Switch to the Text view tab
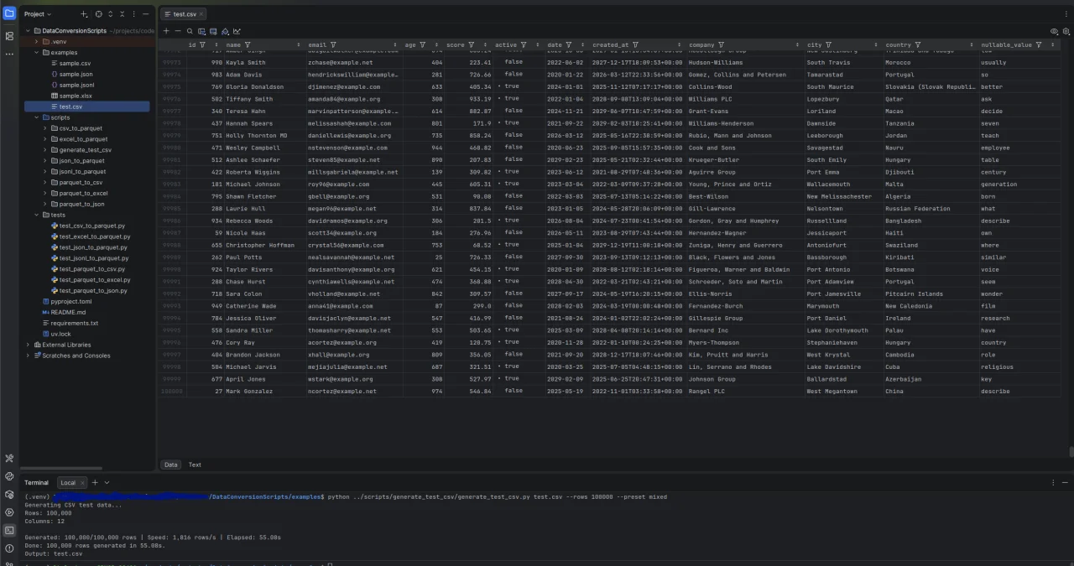The width and height of the screenshot is (1074, 566). pyautogui.click(x=195, y=465)
